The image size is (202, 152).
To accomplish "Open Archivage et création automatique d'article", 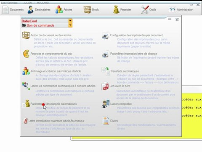I will coord(56,71).
